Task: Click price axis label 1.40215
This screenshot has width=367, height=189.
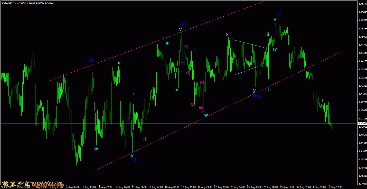Action: tap(362, 176)
